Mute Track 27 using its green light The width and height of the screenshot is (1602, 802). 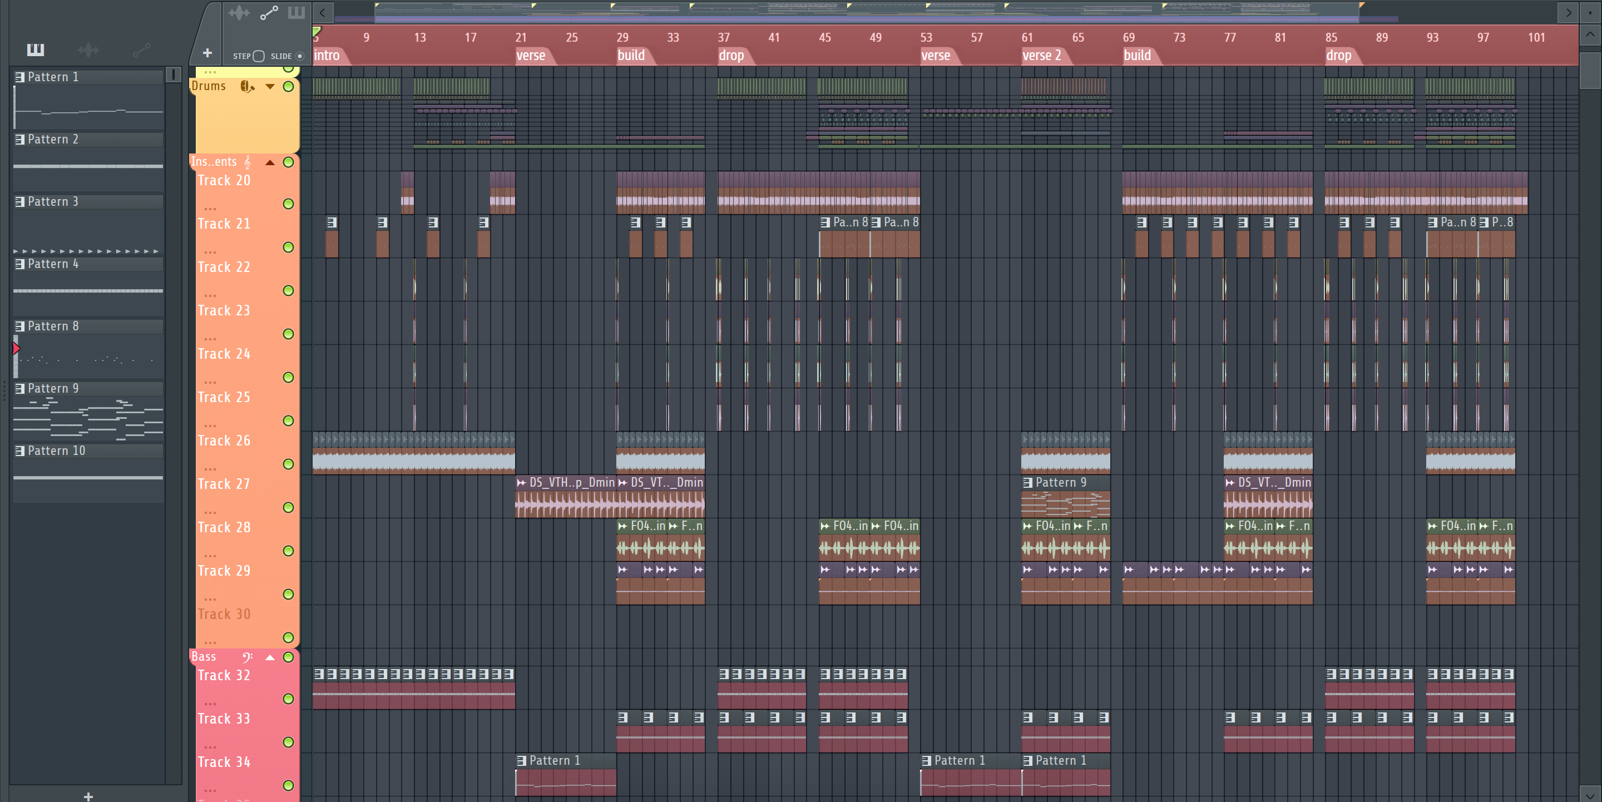289,507
